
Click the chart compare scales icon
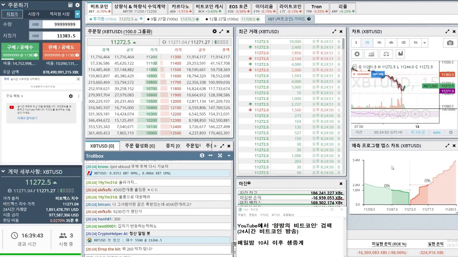coord(386,54)
